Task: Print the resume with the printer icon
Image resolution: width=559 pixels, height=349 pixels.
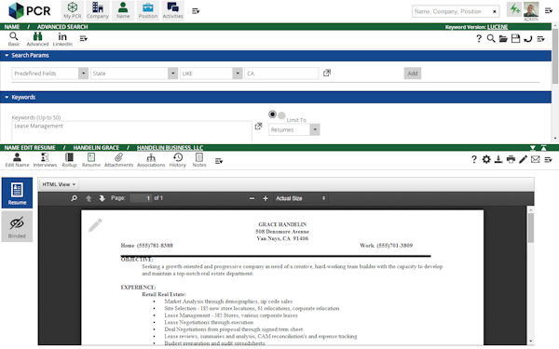Action: tap(511, 159)
